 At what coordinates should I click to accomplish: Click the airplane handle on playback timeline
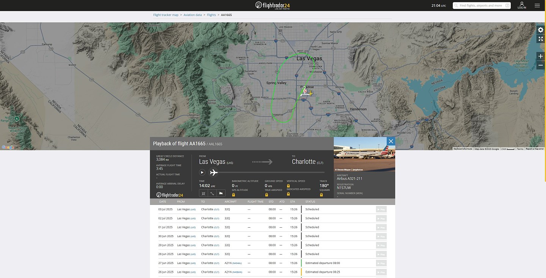tap(214, 172)
